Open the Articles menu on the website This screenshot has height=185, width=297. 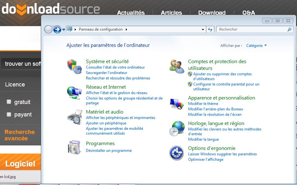[x=171, y=13]
